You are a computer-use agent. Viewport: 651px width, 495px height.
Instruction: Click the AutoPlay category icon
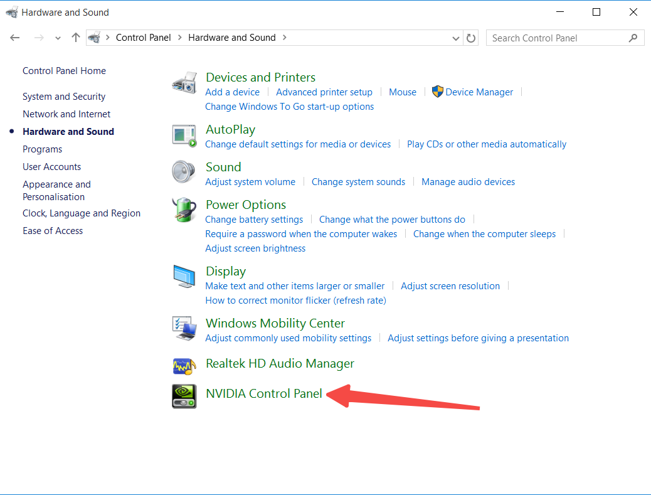coord(184,136)
